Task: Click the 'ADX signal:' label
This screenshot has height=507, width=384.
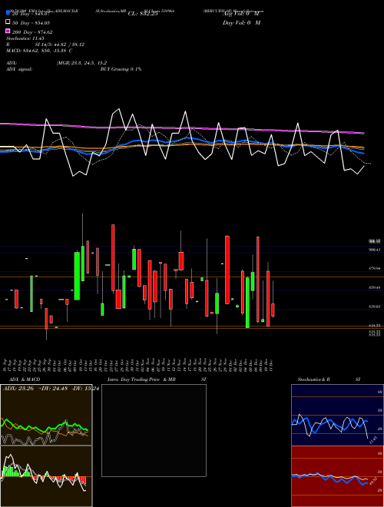Action: pyautogui.click(x=19, y=69)
